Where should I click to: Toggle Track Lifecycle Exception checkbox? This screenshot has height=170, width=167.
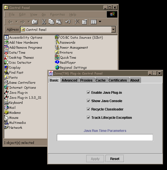pos(88,117)
